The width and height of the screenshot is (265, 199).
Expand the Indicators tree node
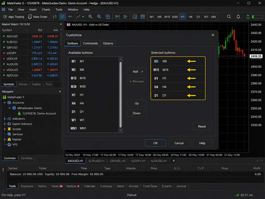pyautogui.click(x=5, y=119)
